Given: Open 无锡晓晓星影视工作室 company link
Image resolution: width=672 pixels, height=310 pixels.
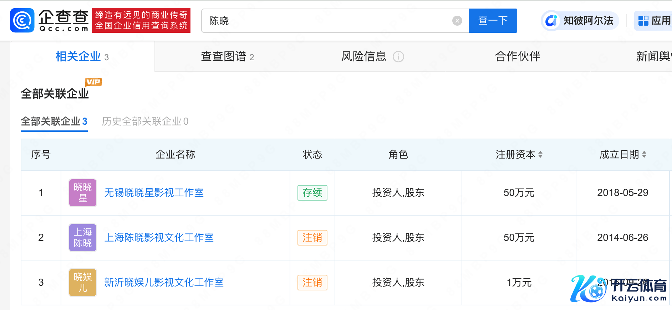Looking at the screenshot, I should 154,193.
